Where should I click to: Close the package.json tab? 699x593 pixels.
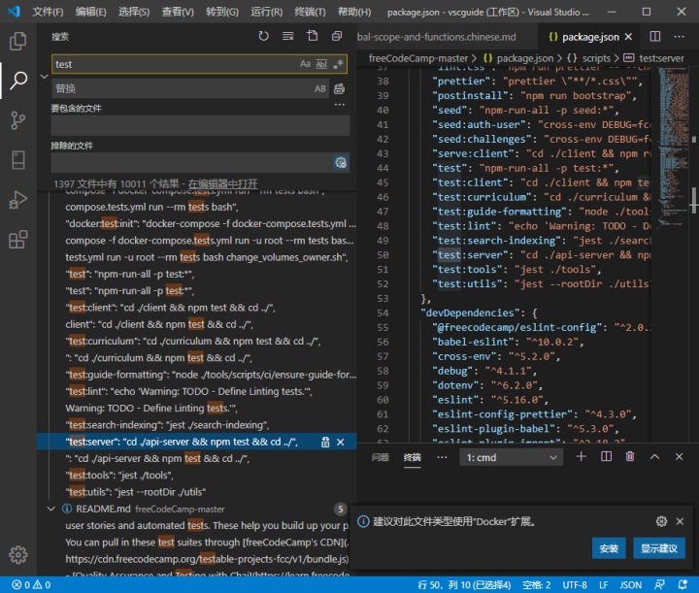[x=628, y=37]
